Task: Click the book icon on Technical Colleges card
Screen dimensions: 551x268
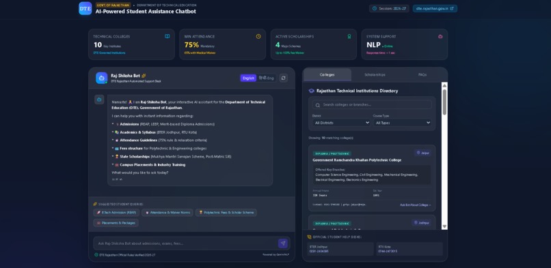Action: 167,36
